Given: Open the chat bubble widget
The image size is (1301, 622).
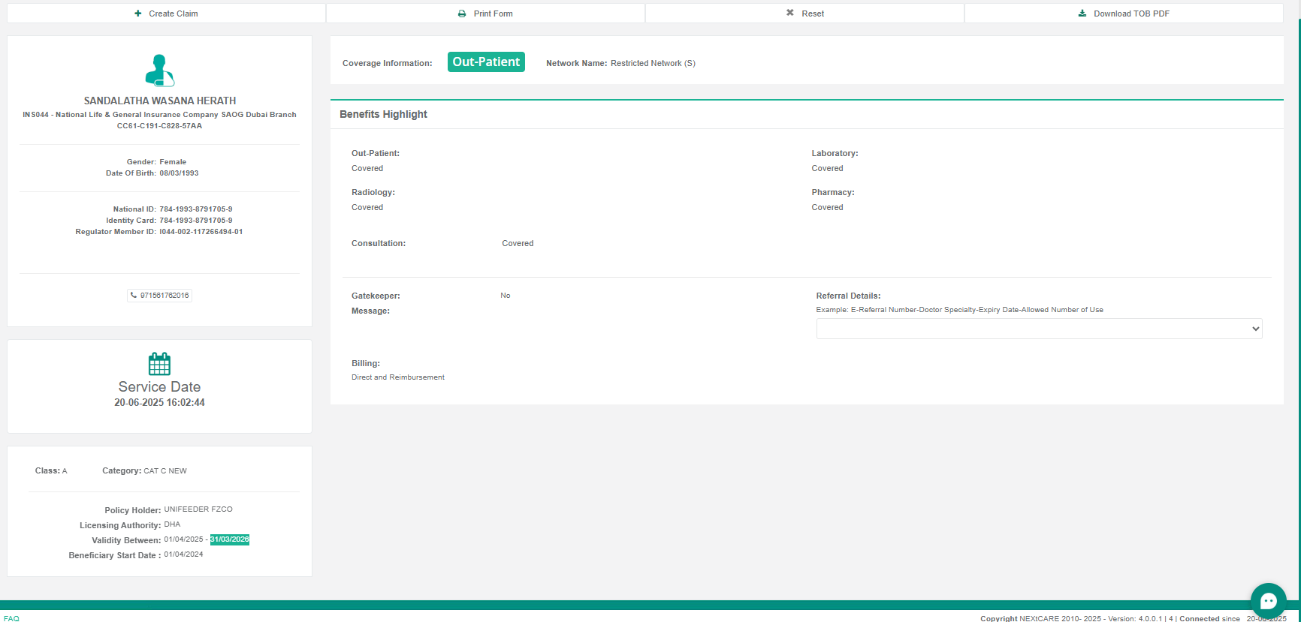Looking at the screenshot, I should [1268, 600].
